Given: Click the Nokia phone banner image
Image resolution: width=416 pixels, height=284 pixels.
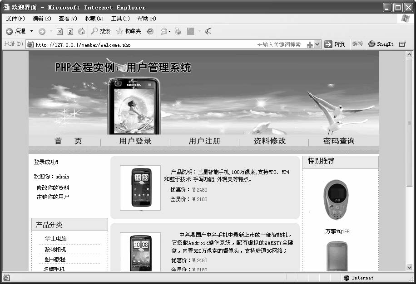Looking at the screenshot, I should point(134,106).
